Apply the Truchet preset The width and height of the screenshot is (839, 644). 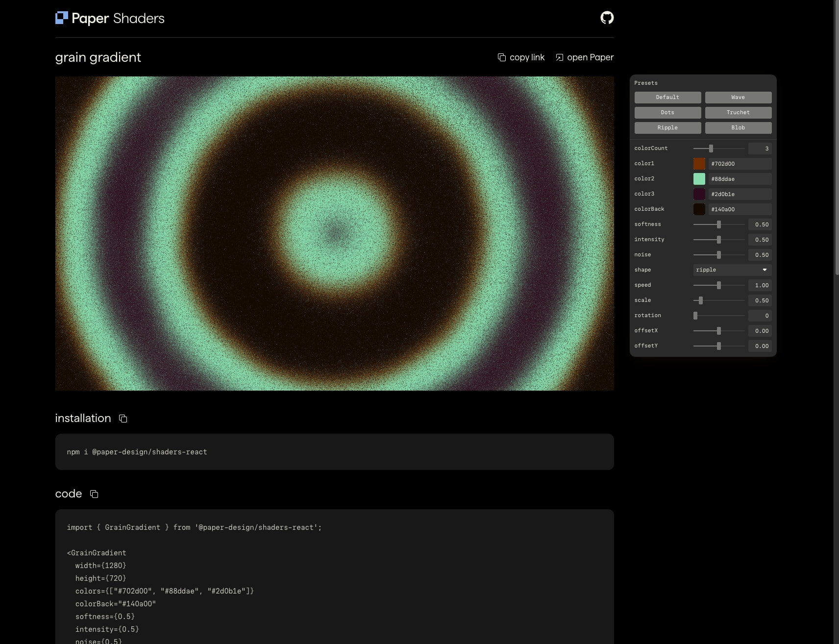click(x=738, y=113)
